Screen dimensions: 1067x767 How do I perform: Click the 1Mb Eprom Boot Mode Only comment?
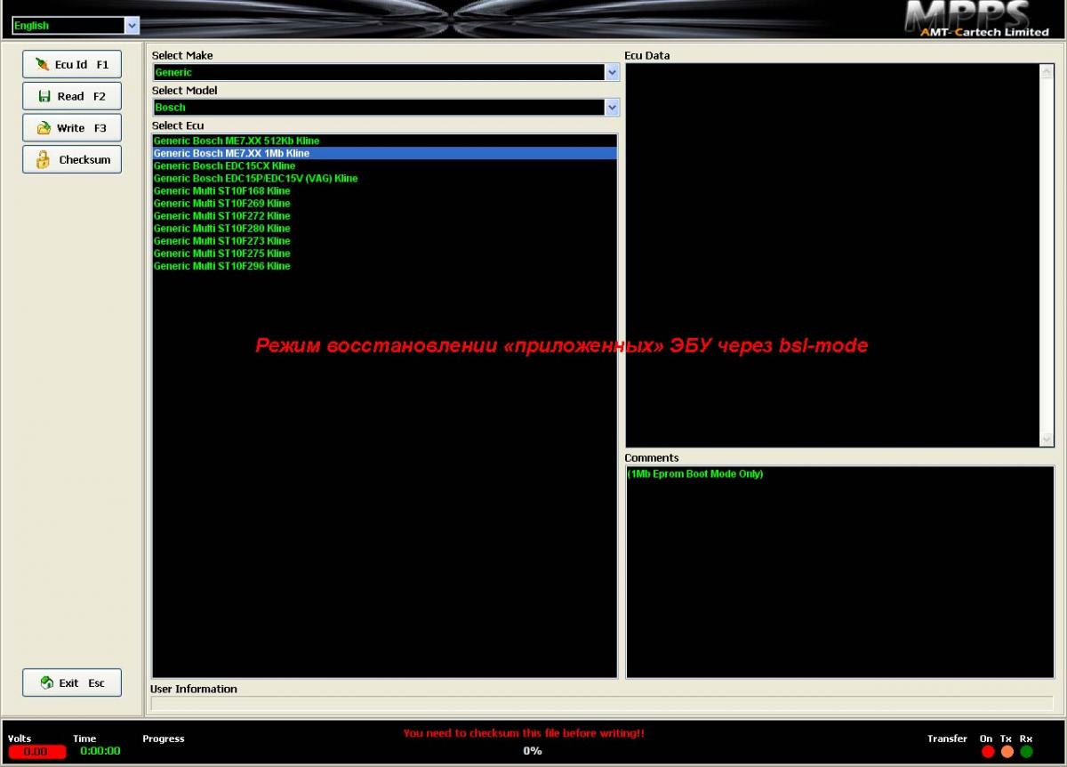(695, 473)
